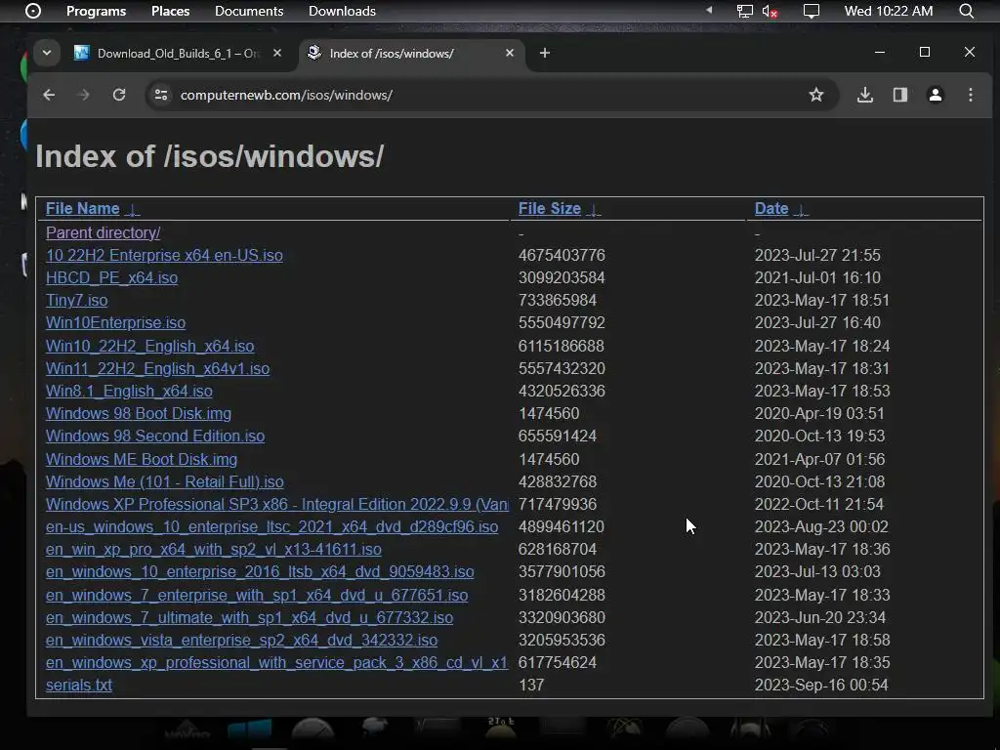Click the Index of /isos/windows/ heading
Image resolution: width=1000 pixels, height=750 pixels.
point(210,156)
